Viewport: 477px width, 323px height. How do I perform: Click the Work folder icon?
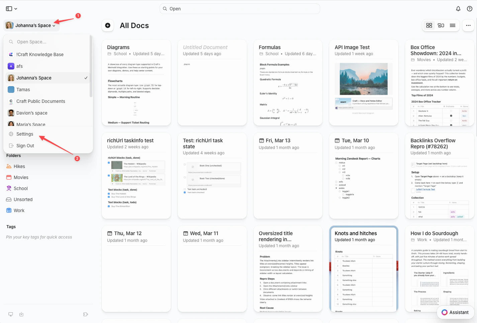point(9,210)
